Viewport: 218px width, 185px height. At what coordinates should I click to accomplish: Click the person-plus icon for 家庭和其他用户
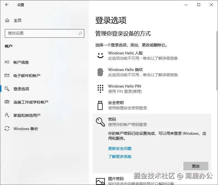[x=7, y=115]
